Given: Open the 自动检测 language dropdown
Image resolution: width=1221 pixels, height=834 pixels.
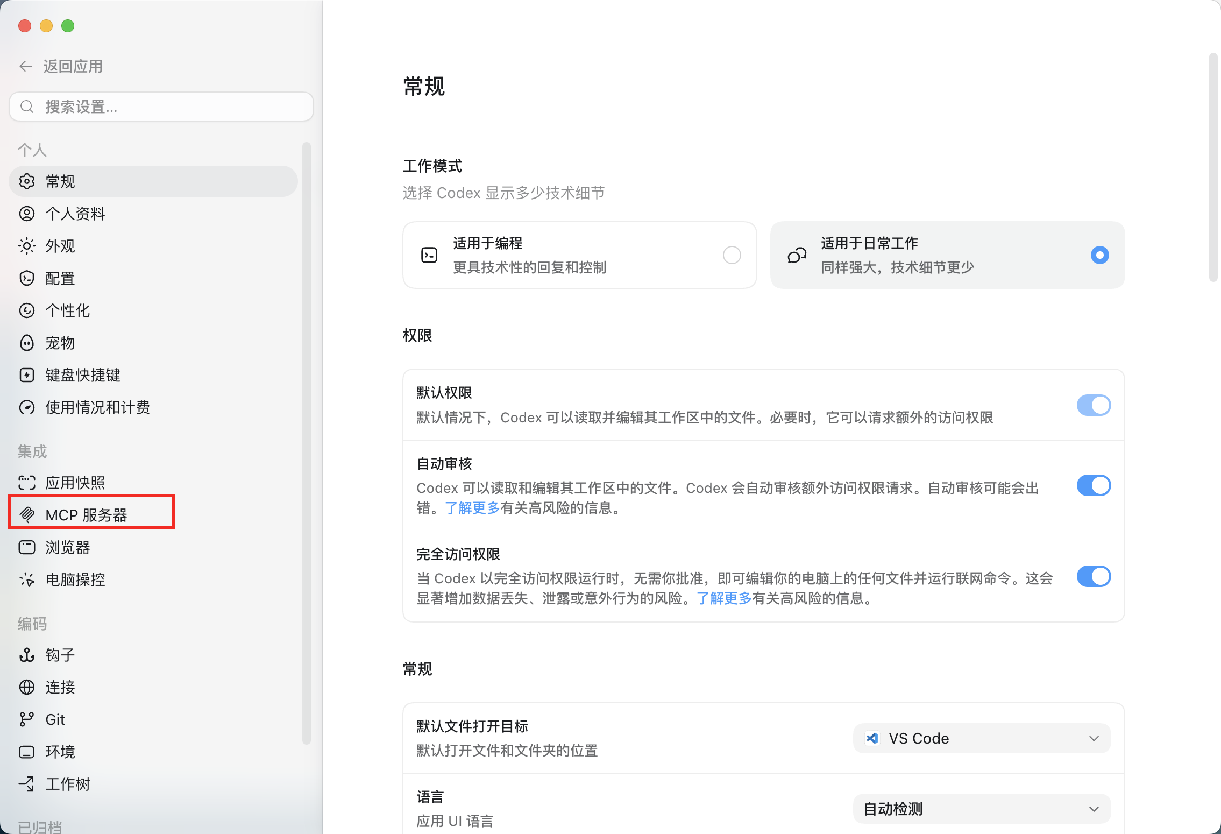Looking at the screenshot, I should [x=982, y=809].
